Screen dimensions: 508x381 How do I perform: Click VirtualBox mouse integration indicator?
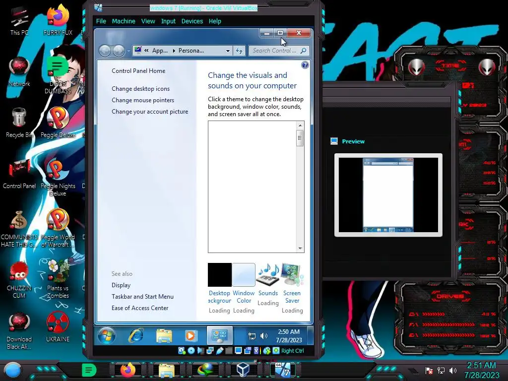(267, 351)
